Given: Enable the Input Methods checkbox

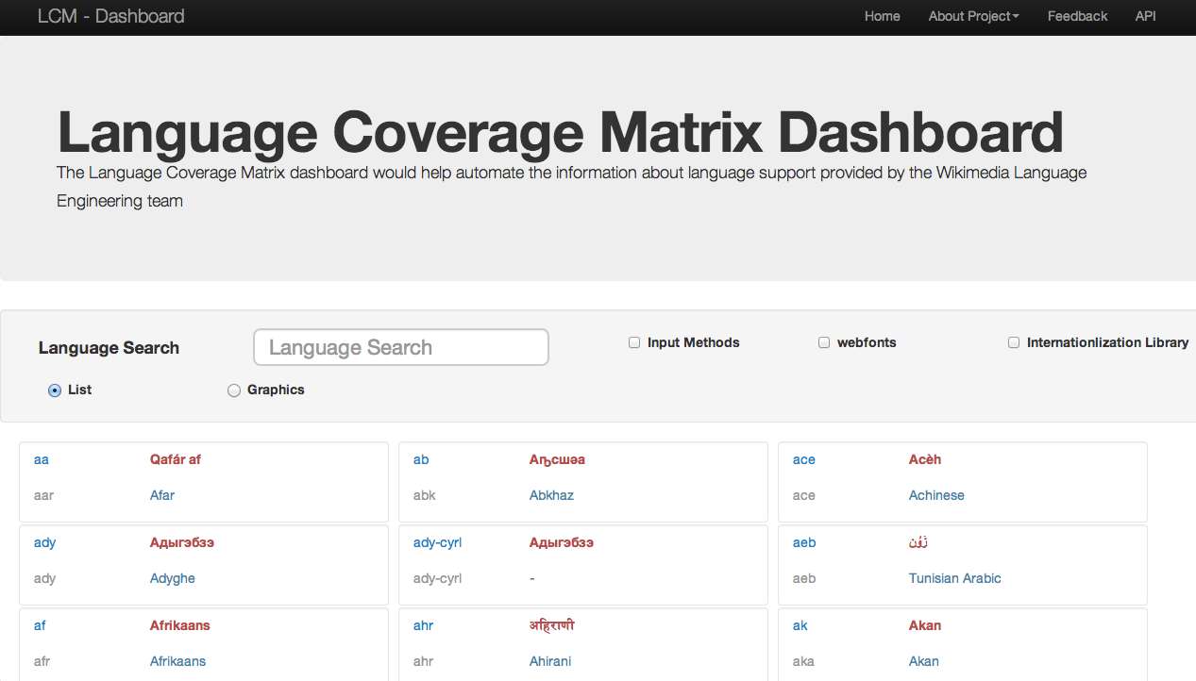Looking at the screenshot, I should click(x=634, y=342).
